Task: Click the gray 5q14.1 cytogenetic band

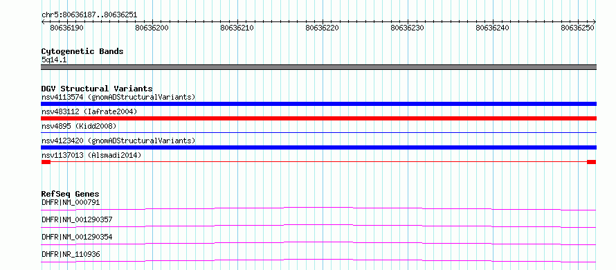Action: click(x=318, y=67)
